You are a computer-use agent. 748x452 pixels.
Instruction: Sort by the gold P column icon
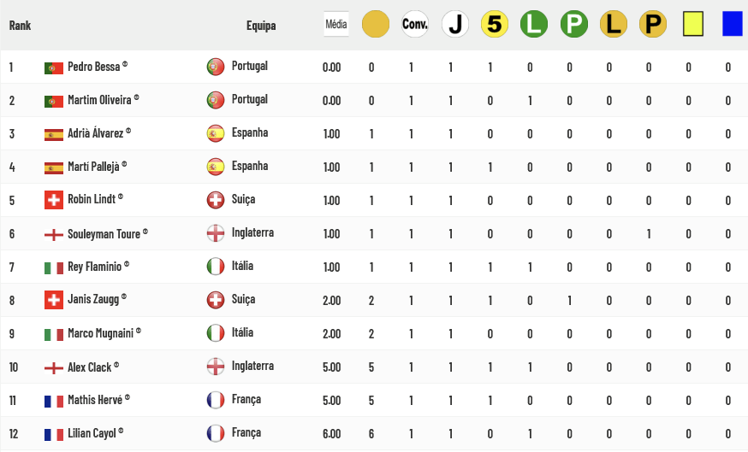coord(653,24)
